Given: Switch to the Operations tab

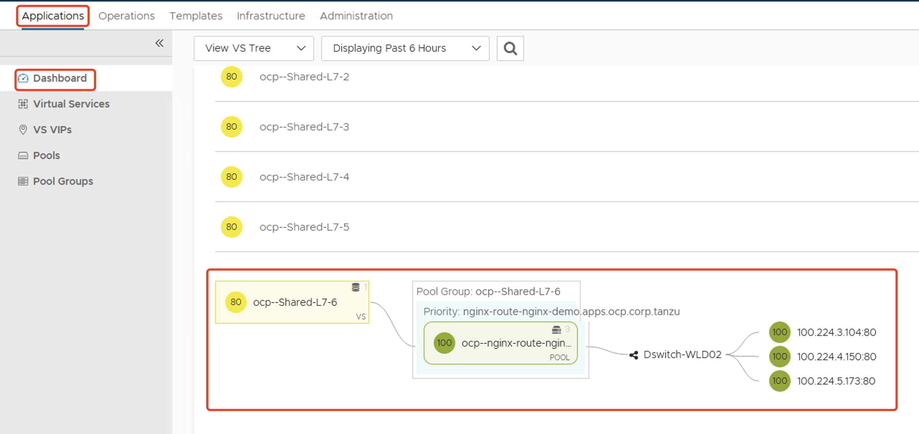Looking at the screenshot, I should (x=127, y=16).
